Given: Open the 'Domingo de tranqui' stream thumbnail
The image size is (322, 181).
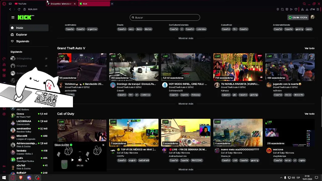Looking at the screenshot, I should pos(134,67).
